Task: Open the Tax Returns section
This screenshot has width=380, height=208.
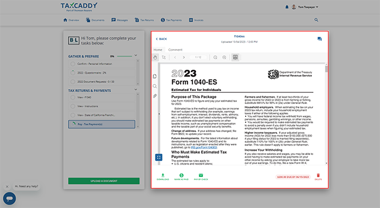Action: [x=144, y=20]
